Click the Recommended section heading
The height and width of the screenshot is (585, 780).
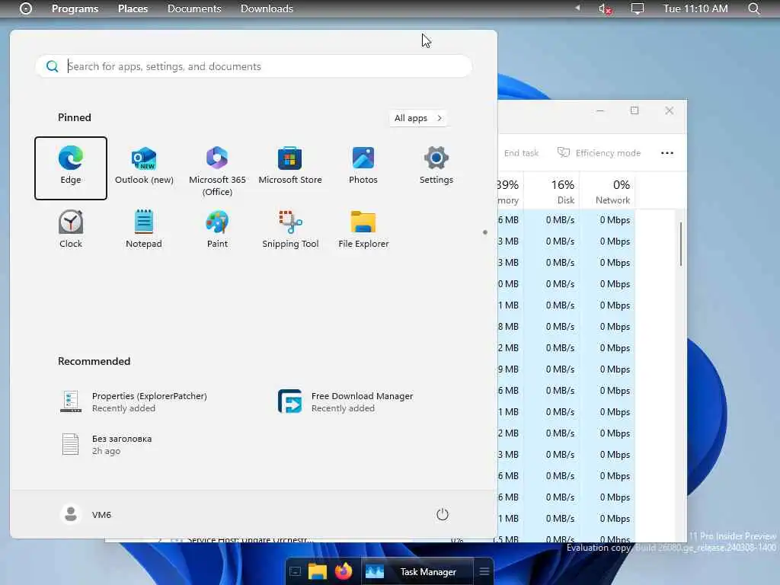click(x=94, y=361)
